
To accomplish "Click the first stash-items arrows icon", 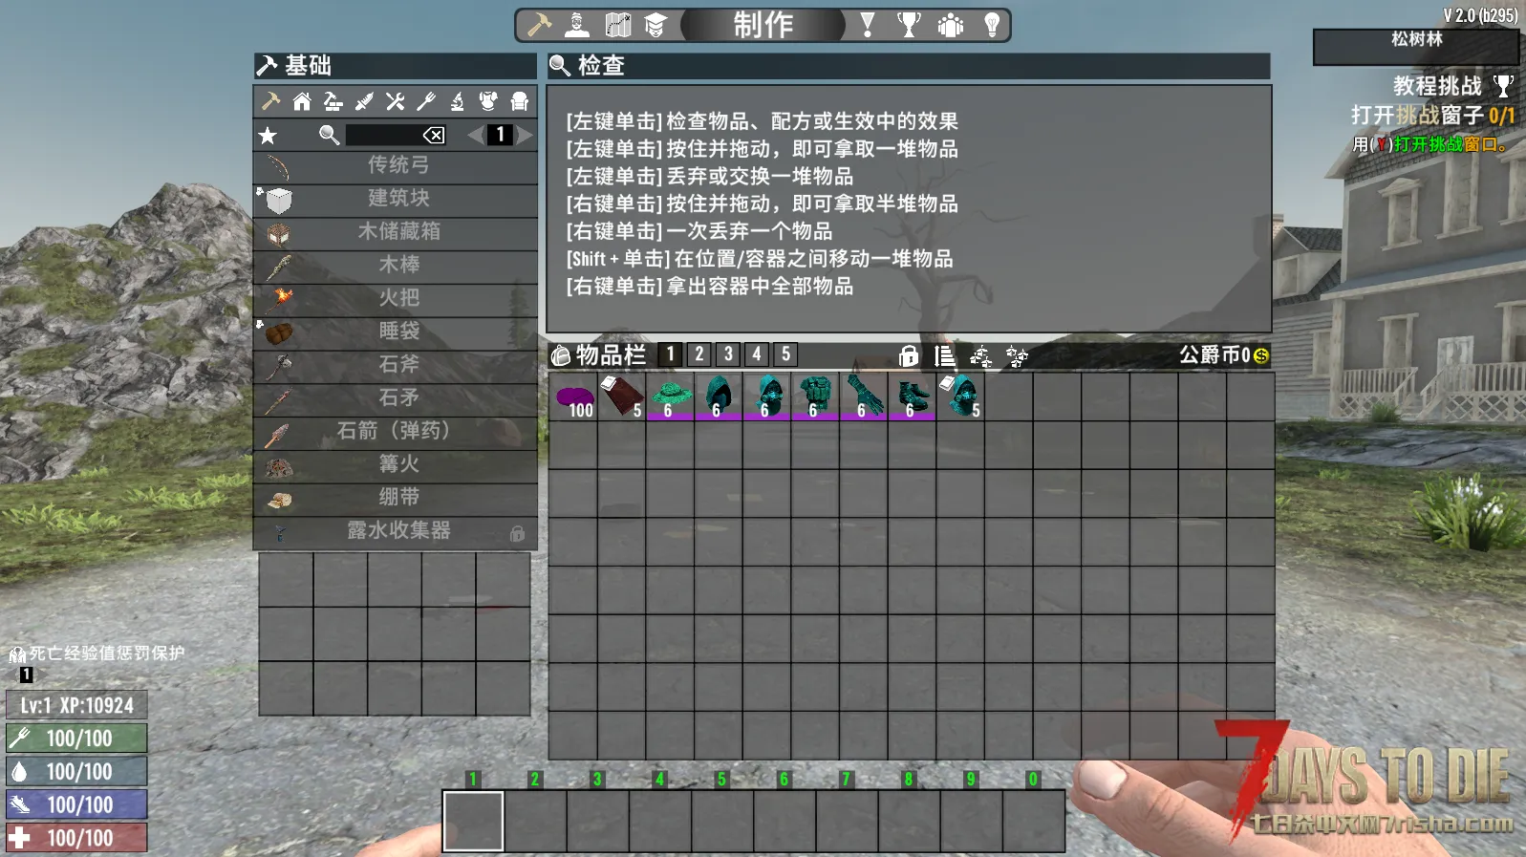I will coord(980,356).
